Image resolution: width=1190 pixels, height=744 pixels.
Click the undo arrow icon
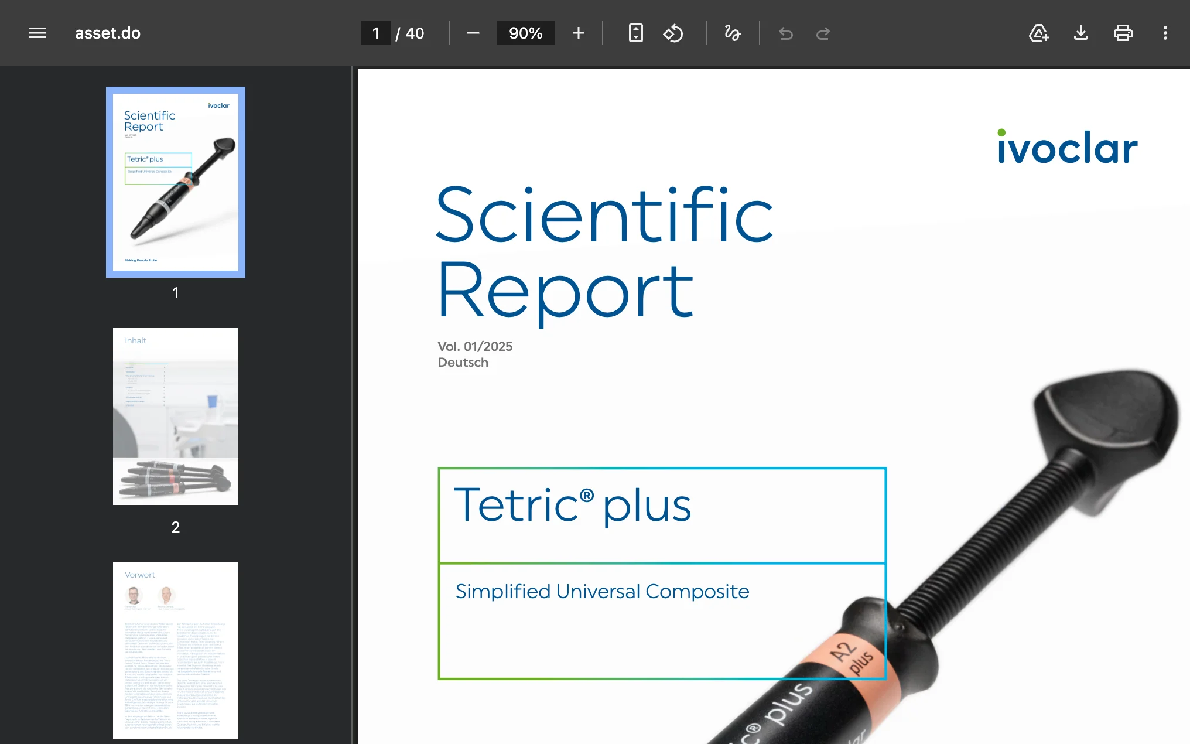click(x=786, y=33)
